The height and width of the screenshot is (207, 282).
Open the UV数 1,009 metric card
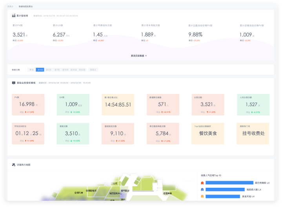pos(73,104)
